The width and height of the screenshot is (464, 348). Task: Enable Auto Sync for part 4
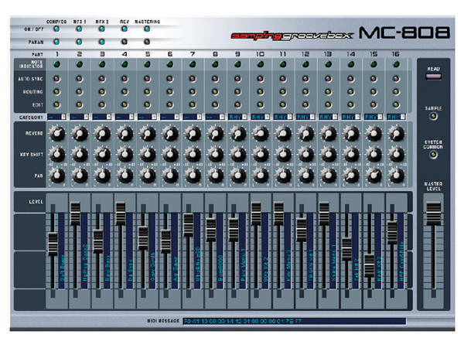tap(125, 79)
